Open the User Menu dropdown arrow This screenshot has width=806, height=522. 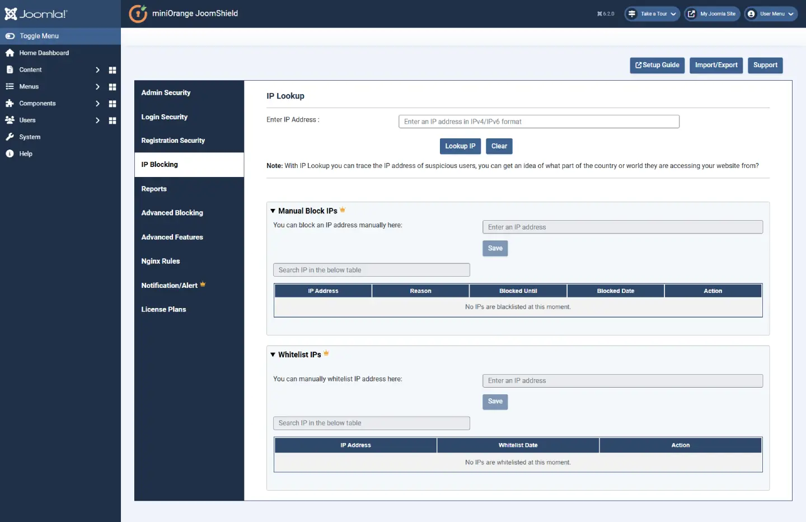click(x=791, y=14)
